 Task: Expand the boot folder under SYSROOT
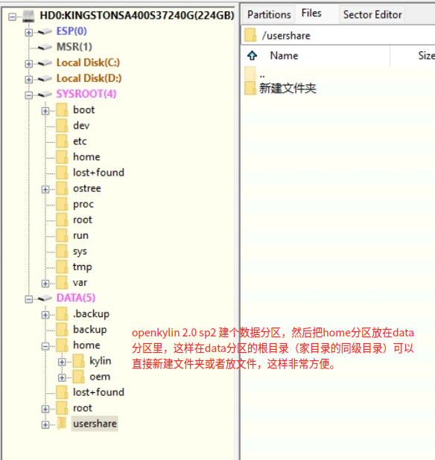tap(45, 111)
